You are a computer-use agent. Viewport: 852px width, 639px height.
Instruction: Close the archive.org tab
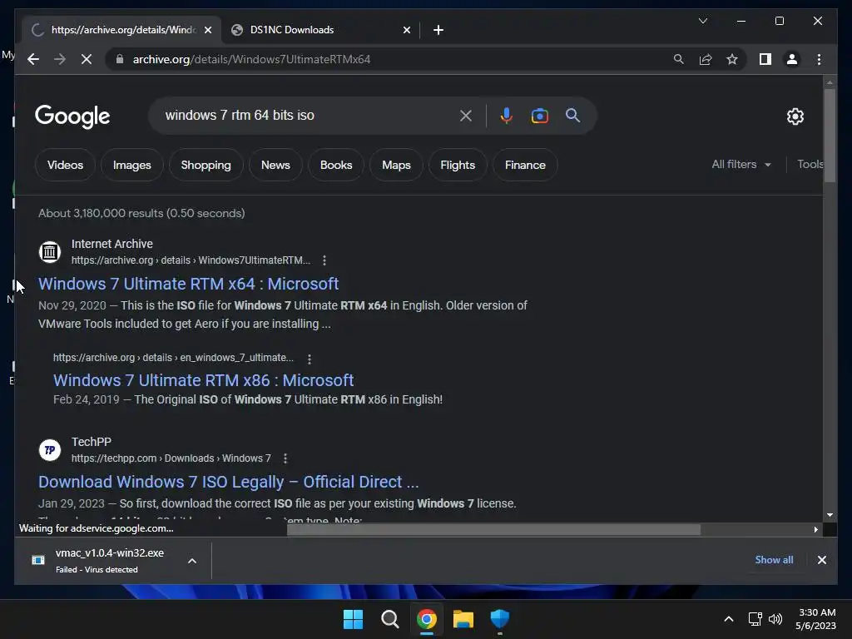click(x=208, y=30)
